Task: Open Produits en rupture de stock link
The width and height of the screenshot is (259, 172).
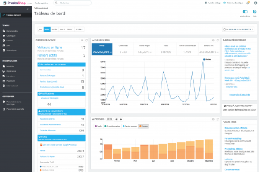Action: tap(52, 87)
